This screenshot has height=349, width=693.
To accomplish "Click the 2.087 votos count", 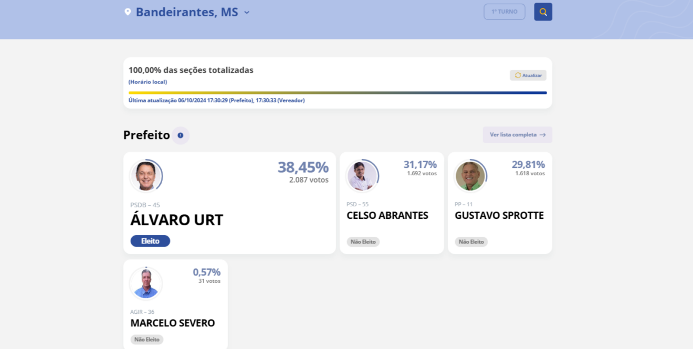I will pyautogui.click(x=309, y=180).
